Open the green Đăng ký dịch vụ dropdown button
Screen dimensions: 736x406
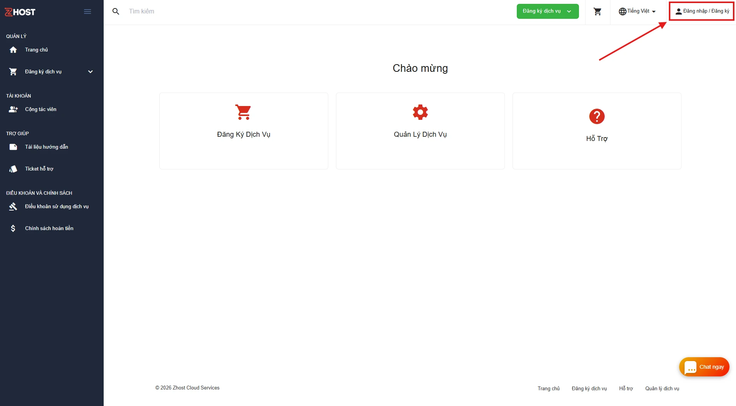tap(547, 11)
